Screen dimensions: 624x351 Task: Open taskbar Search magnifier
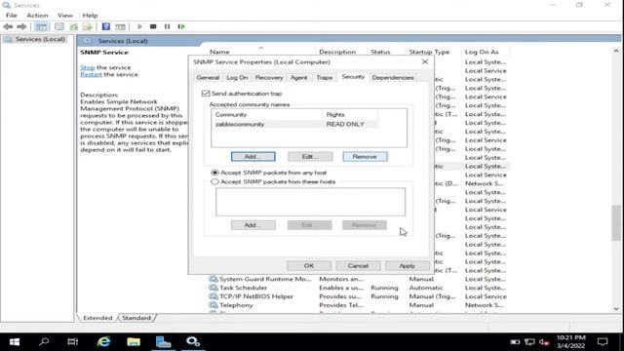coord(44,342)
